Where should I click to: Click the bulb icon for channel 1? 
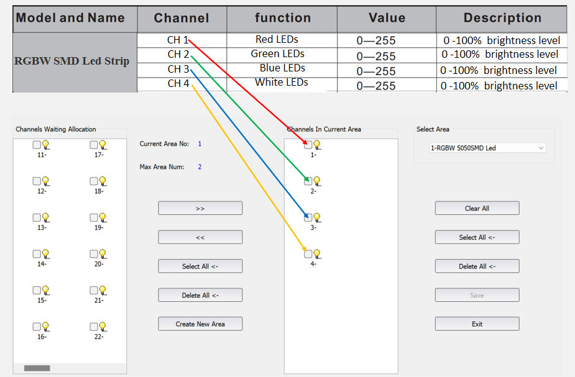317,145
